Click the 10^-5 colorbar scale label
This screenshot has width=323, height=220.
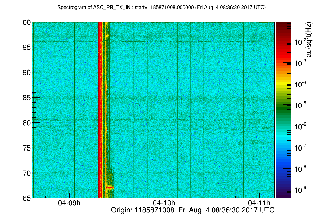tap(300, 105)
